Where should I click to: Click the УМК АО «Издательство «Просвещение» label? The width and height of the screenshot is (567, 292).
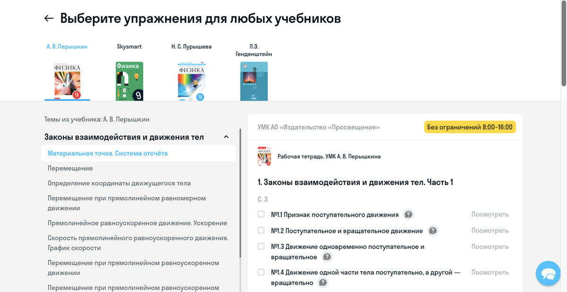tap(319, 127)
